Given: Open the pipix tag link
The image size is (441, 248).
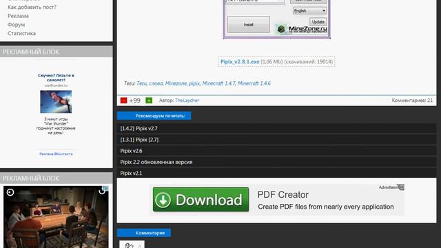Looking at the screenshot, I should (194, 83).
